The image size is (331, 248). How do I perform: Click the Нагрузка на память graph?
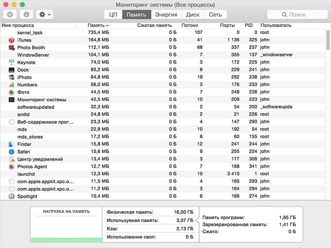66,225
